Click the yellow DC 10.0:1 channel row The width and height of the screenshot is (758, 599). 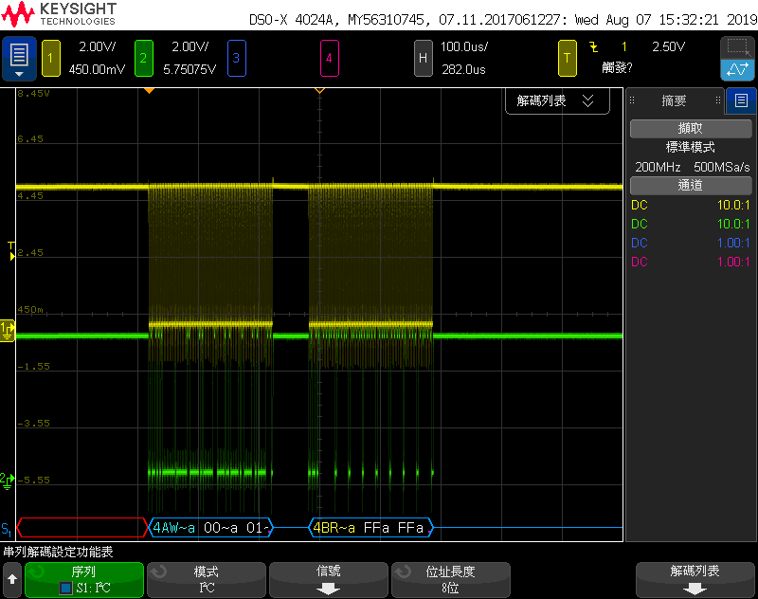[691, 205]
